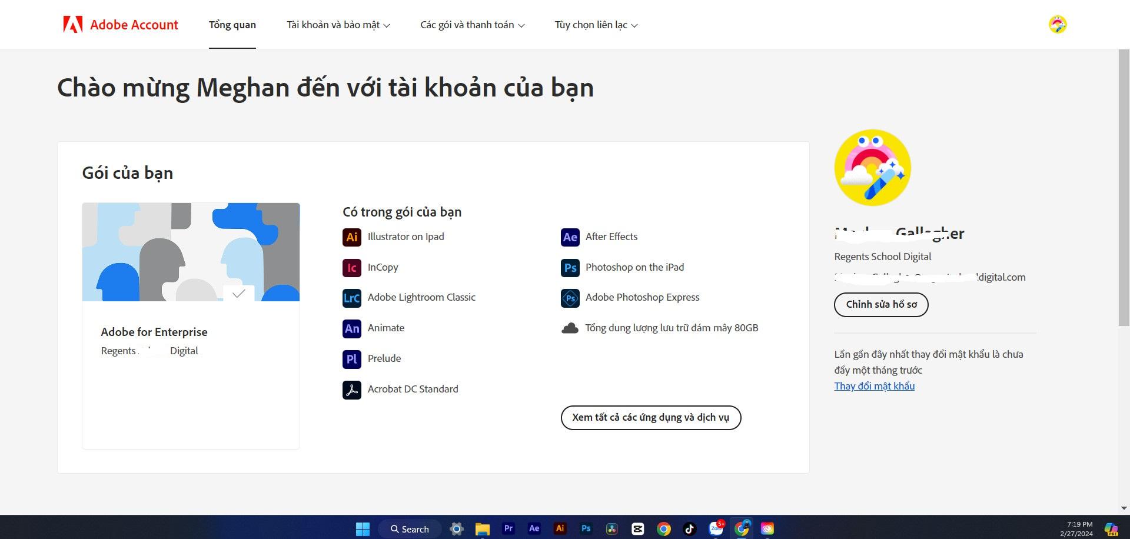This screenshot has height=539, width=1130.
Task: Click the Adobe logo in the header
Action: point(73,25)
